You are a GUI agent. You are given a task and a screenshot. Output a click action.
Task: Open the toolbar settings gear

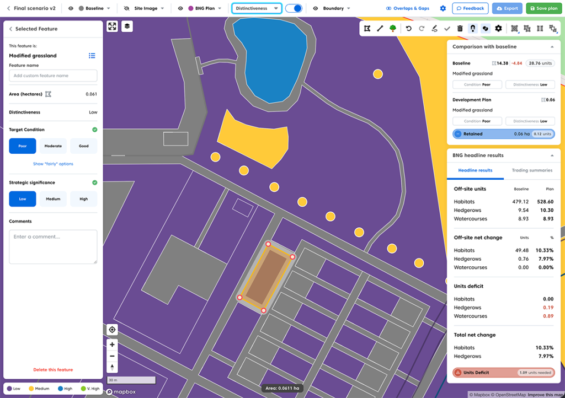[498, 28]
